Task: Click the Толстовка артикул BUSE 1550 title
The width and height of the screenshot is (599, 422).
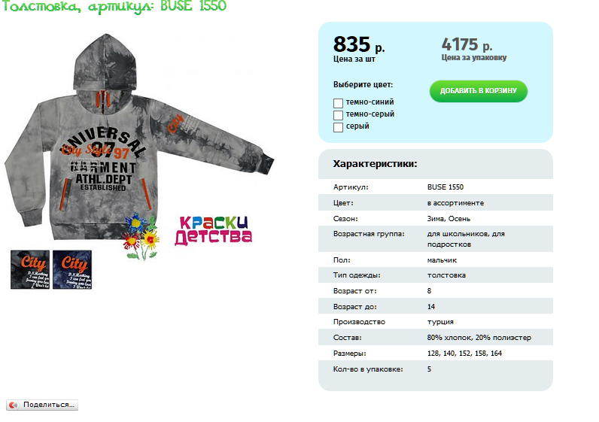Action: tap(114, 7)
